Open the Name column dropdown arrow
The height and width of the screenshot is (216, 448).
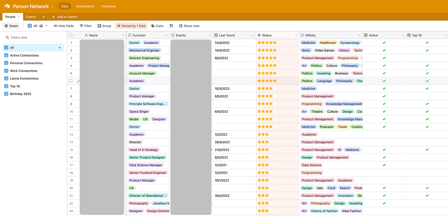tap(123, 35)
